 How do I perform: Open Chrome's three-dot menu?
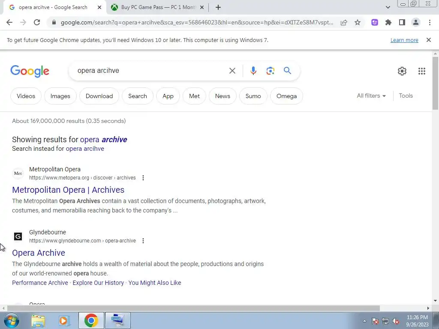tap(430, 22)
